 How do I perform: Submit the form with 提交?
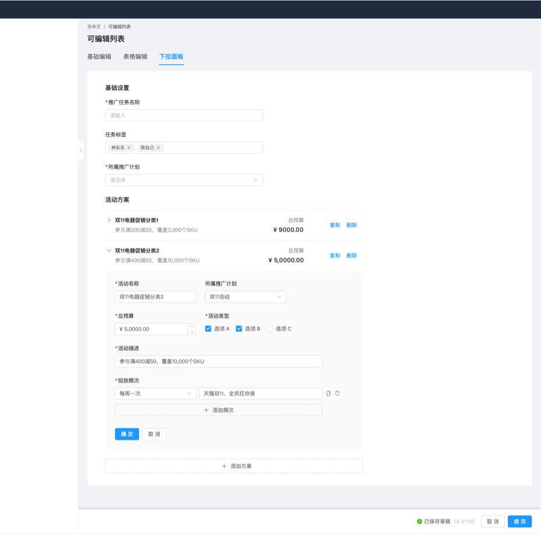(x=519, y=522)
